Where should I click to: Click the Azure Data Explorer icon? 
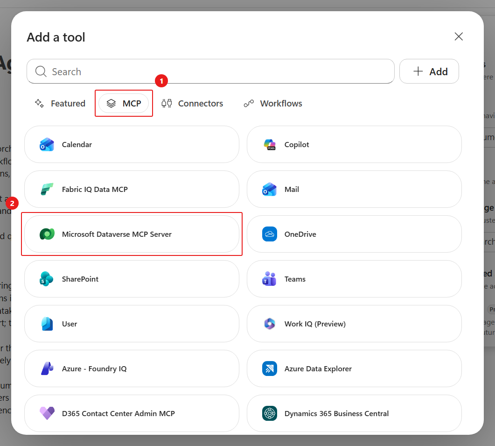tap(270, 368)
